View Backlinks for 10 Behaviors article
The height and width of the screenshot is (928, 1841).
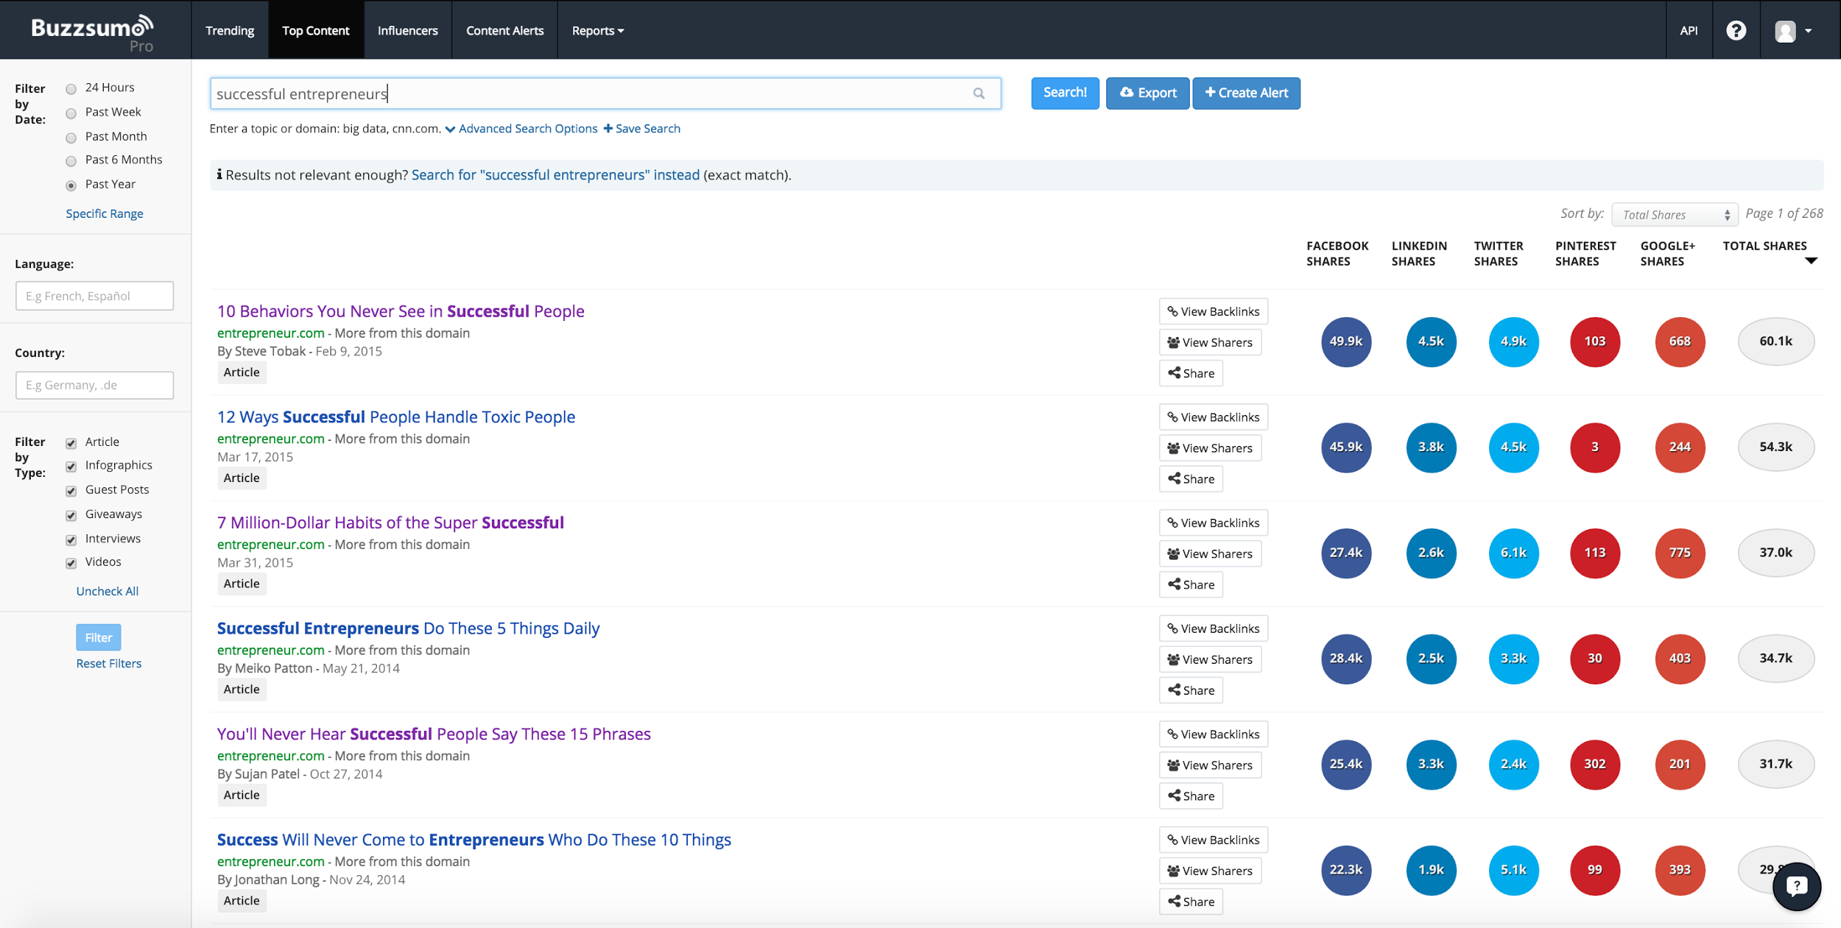[x=1213, y=311]
